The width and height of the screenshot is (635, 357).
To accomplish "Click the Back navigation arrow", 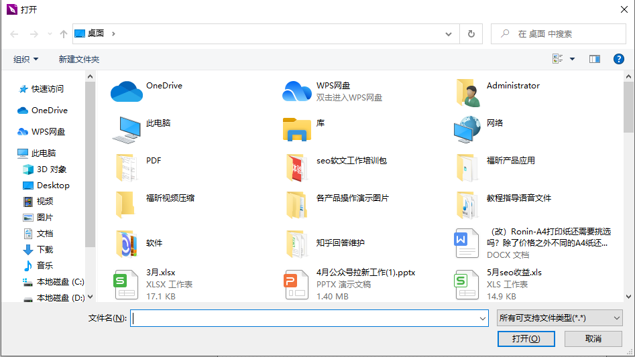I will [x=14, y=34].
